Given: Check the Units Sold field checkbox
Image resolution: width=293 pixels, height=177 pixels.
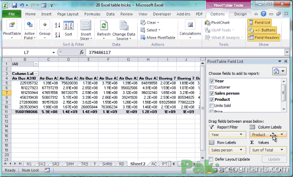Looking at the screenshot, I should 212,106.
